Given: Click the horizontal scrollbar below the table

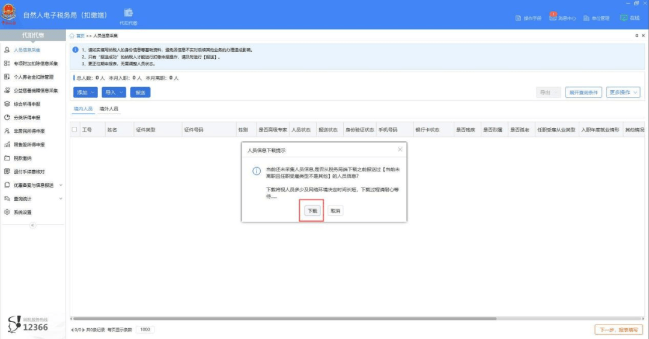Looking at the screenshot, I should click(x=282, y=319).
